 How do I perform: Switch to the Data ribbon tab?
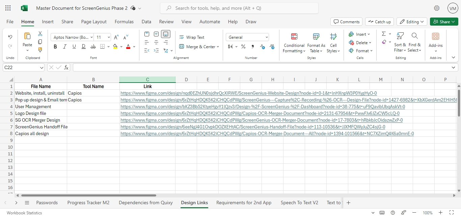(146, 22)
